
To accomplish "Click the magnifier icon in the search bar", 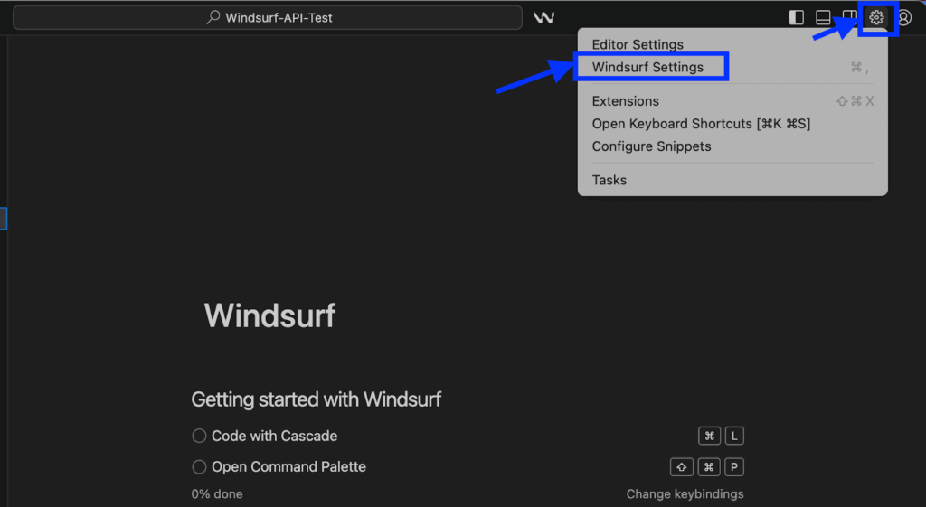I will [x=213, y=17].
